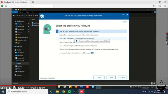Viewport: 168px width, 94px height.
Task: Expand recent locations dropdown in Explorer
Action: (x=20, y=16)
